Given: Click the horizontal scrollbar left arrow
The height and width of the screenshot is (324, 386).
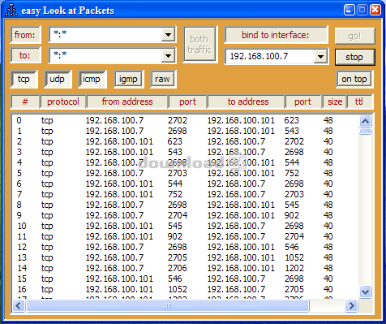Looking at the screenshot, I should click(x=19, y=306).
